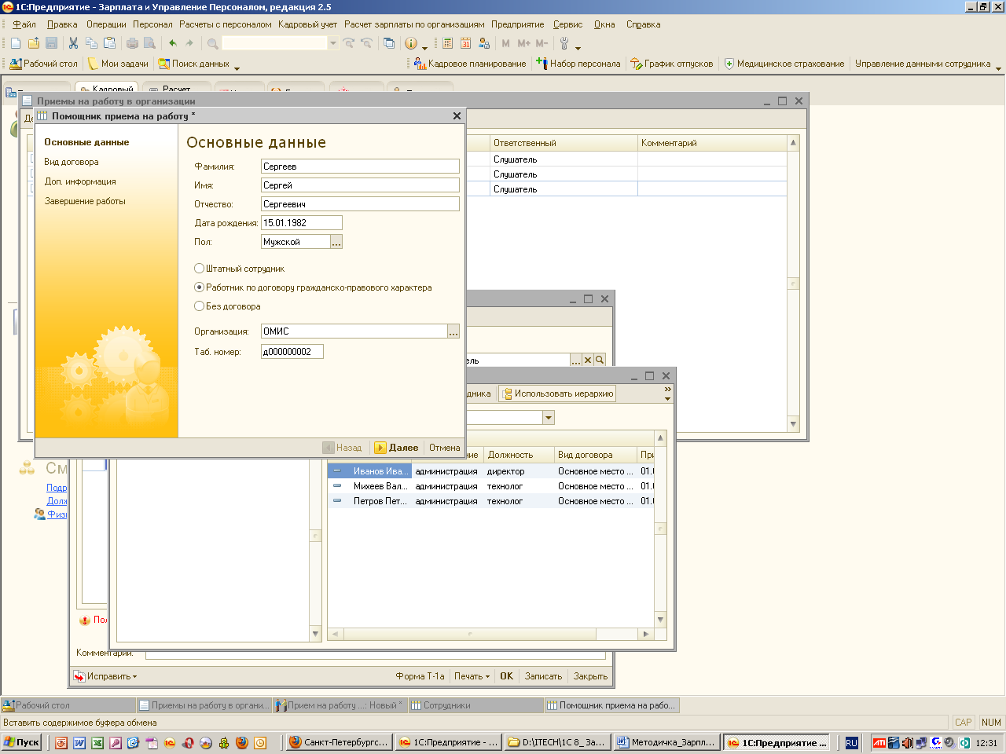Click the Отмена button in wizard
The width and height of the screenshot is (1006, 754).
click(444, 448)
